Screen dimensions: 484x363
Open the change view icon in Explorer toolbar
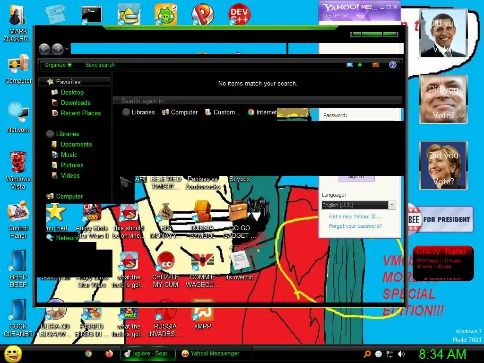tap(349, 65)
